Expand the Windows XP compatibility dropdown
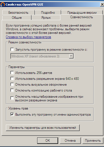This screenshot has width=104, height=147. [x=42, y=56]
